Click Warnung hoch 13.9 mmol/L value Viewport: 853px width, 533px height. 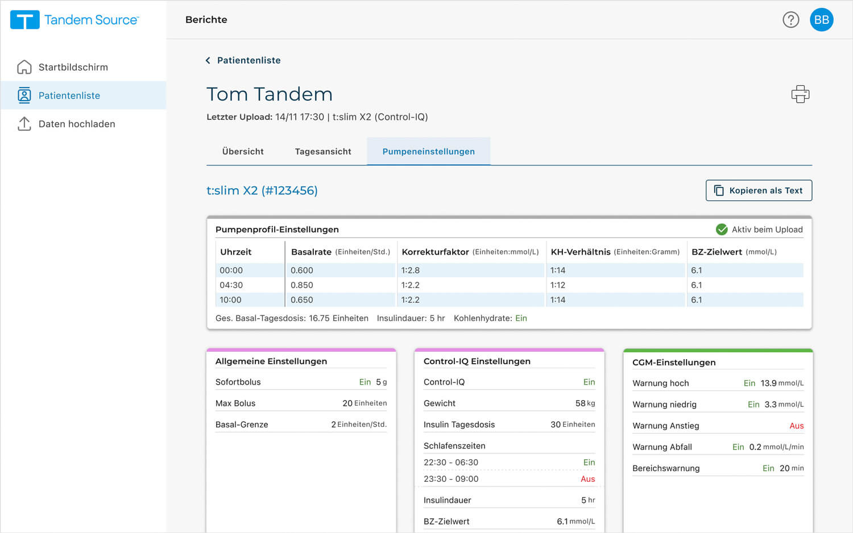coord(782,383)
